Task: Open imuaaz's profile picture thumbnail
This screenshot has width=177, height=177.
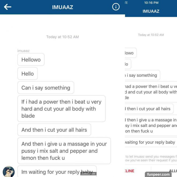Action: (9, 172)
